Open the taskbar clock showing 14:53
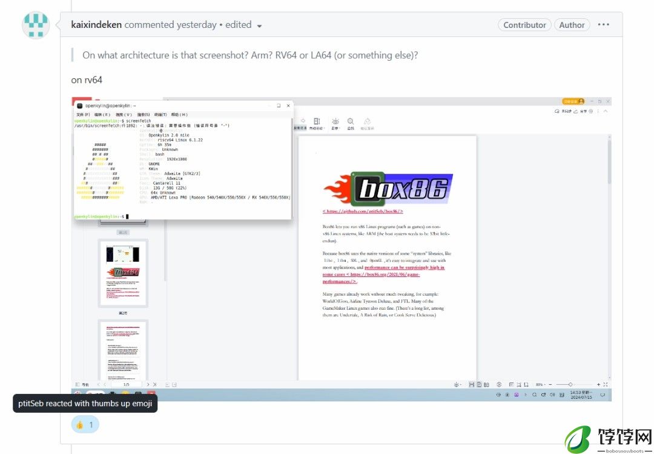Screen dimensions: 654x454 pyautogui.click(x=581, y=395)
